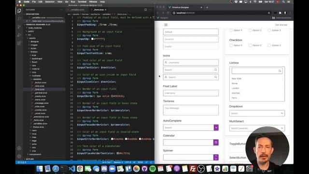Expand the components folder
The width and height of the screenshot is (309, 174).
click(35, 154)
